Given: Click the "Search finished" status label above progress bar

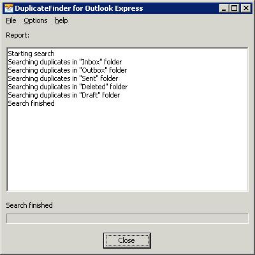Looking at the screenshot, I should click(x=29, y=205).
